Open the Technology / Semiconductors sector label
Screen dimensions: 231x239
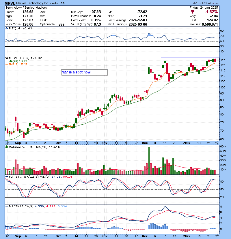23,7
